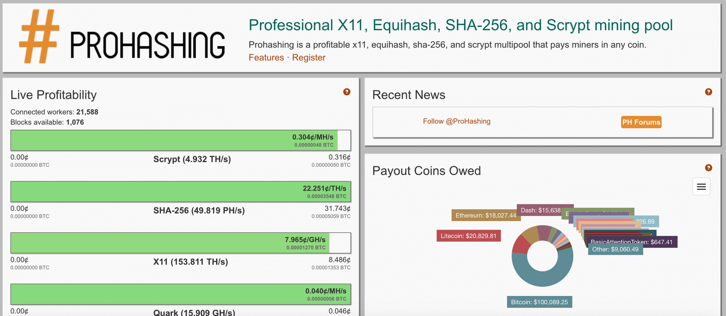
Task: Click the 0.304¢/MH/s Scrypt value
Action: 313,137
